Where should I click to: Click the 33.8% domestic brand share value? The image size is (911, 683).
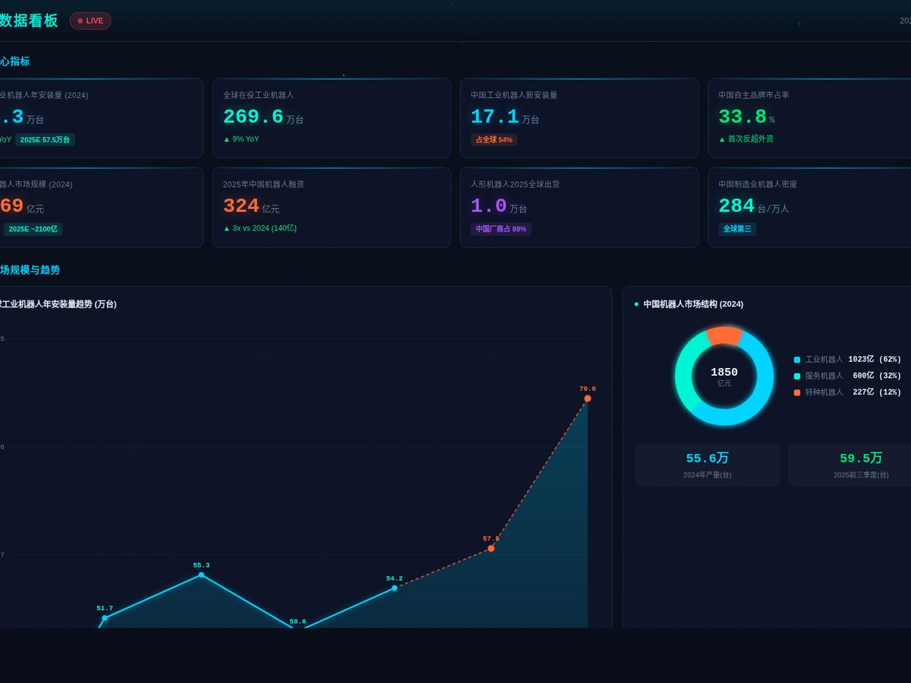tap(746, 117)
